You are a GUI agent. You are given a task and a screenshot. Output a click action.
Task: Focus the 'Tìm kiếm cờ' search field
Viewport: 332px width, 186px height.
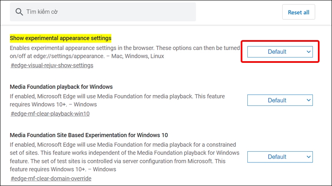click(103, 12)
